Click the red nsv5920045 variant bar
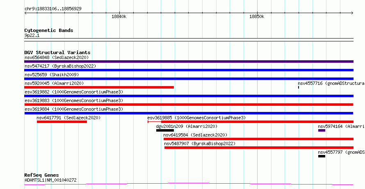The image size is (365, 189). tap(99, 87)
